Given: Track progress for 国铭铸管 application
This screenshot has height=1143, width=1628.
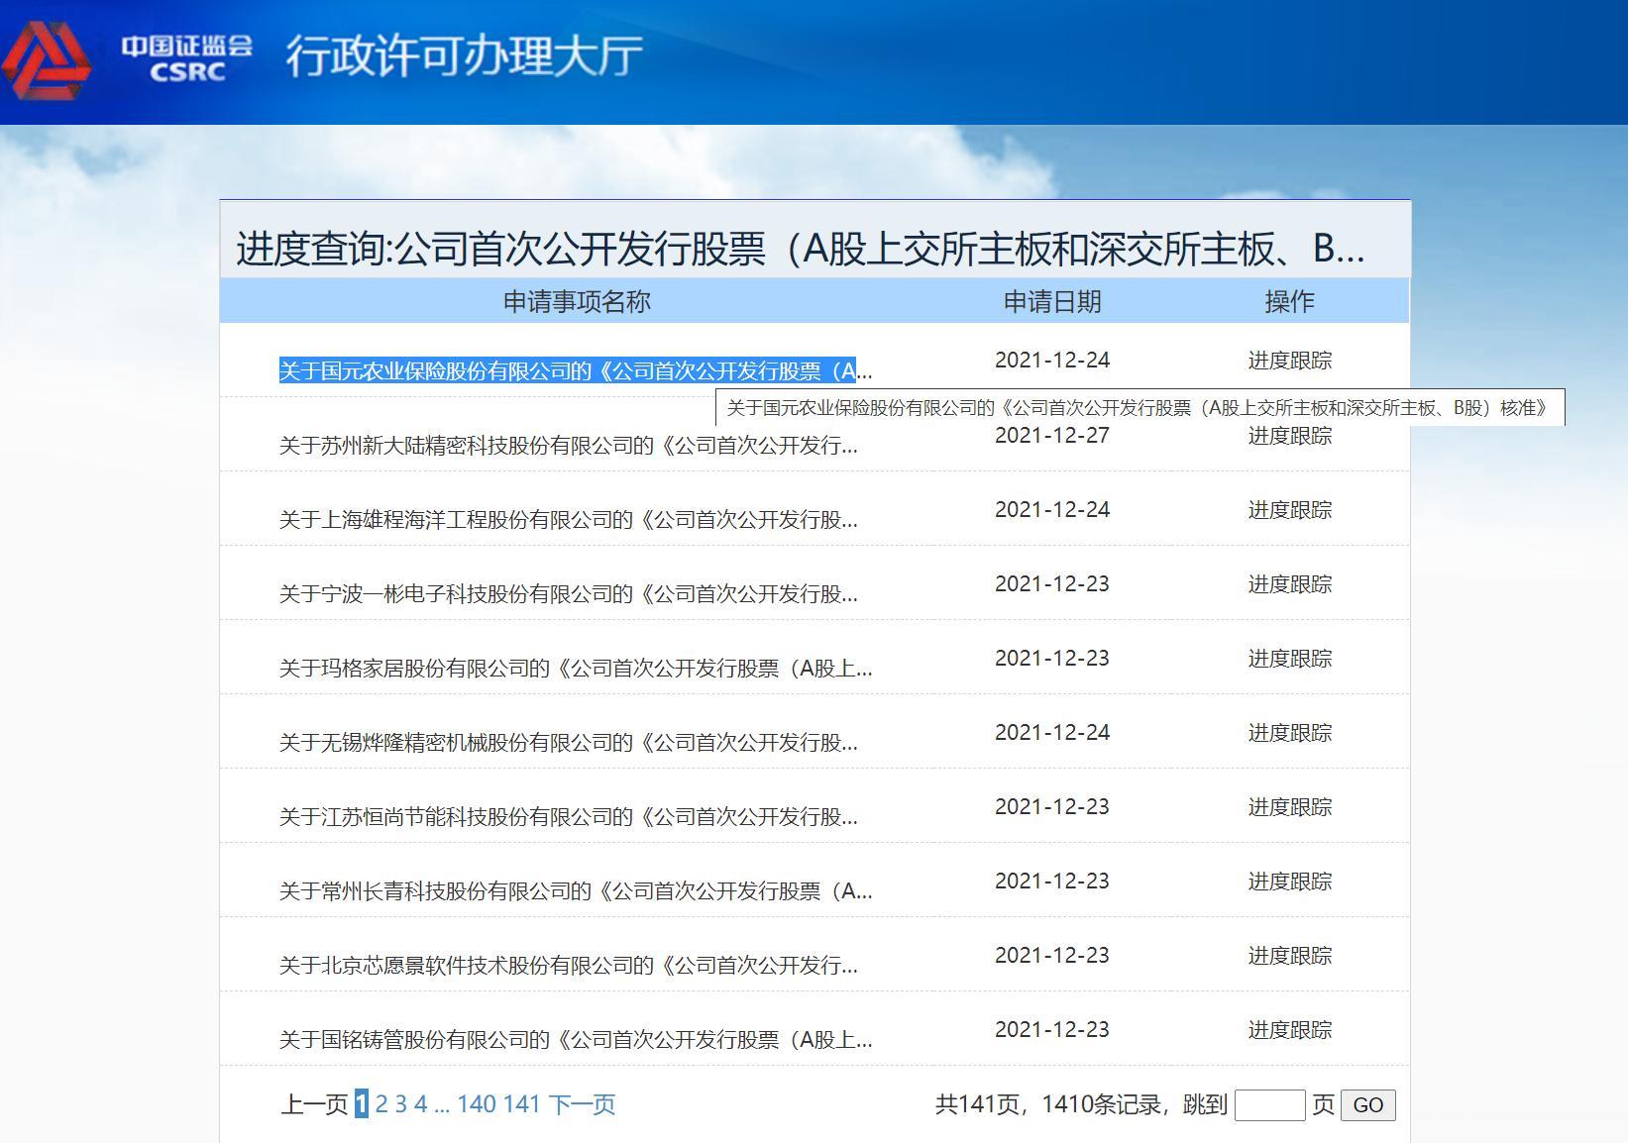Looking at the screenshot, I should click(x=1289, y=1030).
